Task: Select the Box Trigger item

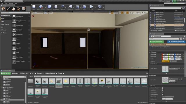Action: click(21, 57)
